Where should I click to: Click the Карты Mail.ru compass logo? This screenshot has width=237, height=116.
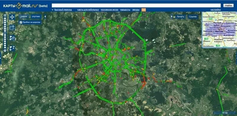click(x=19, y=6)
